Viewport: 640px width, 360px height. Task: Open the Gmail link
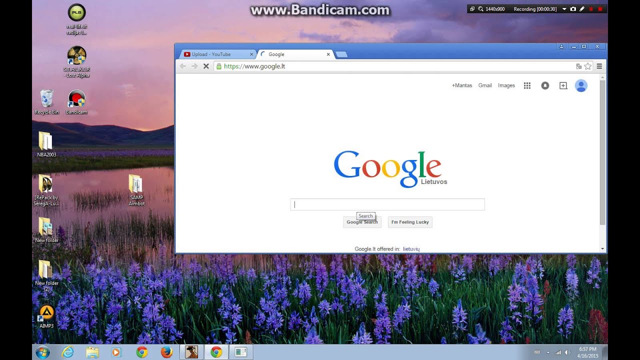pos(485,85)
